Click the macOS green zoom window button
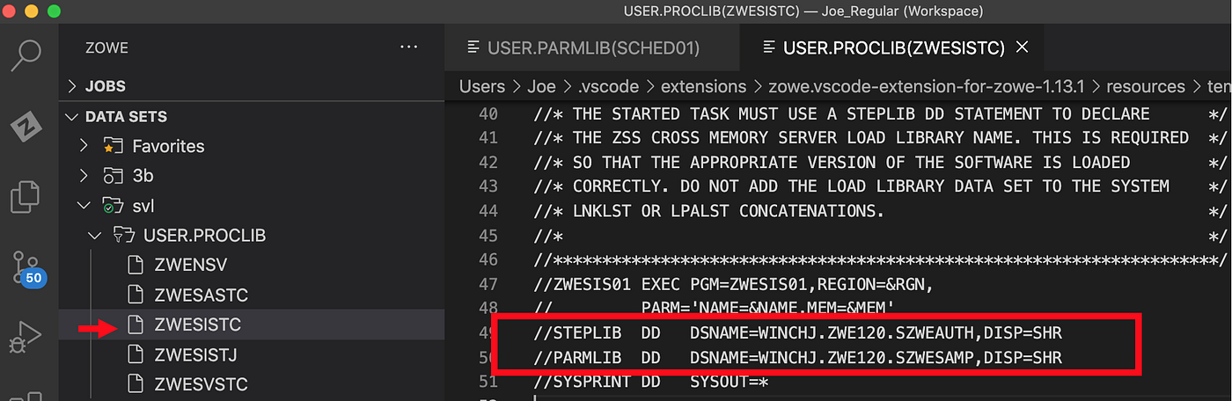This screenshot has width=1232, height=401. click(x=54, y=11)
